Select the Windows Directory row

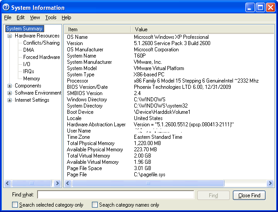click(169, 100)
